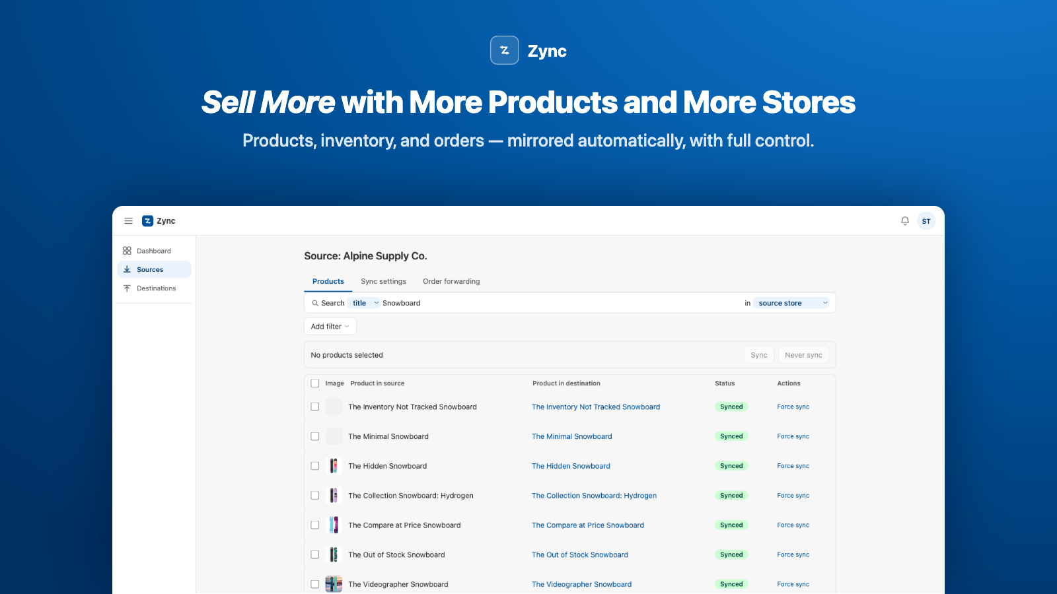Screen dimensions: 1057x594
Task: Click the Source: Alpine Supply Co. heading
Action: (x=365, y=256)
